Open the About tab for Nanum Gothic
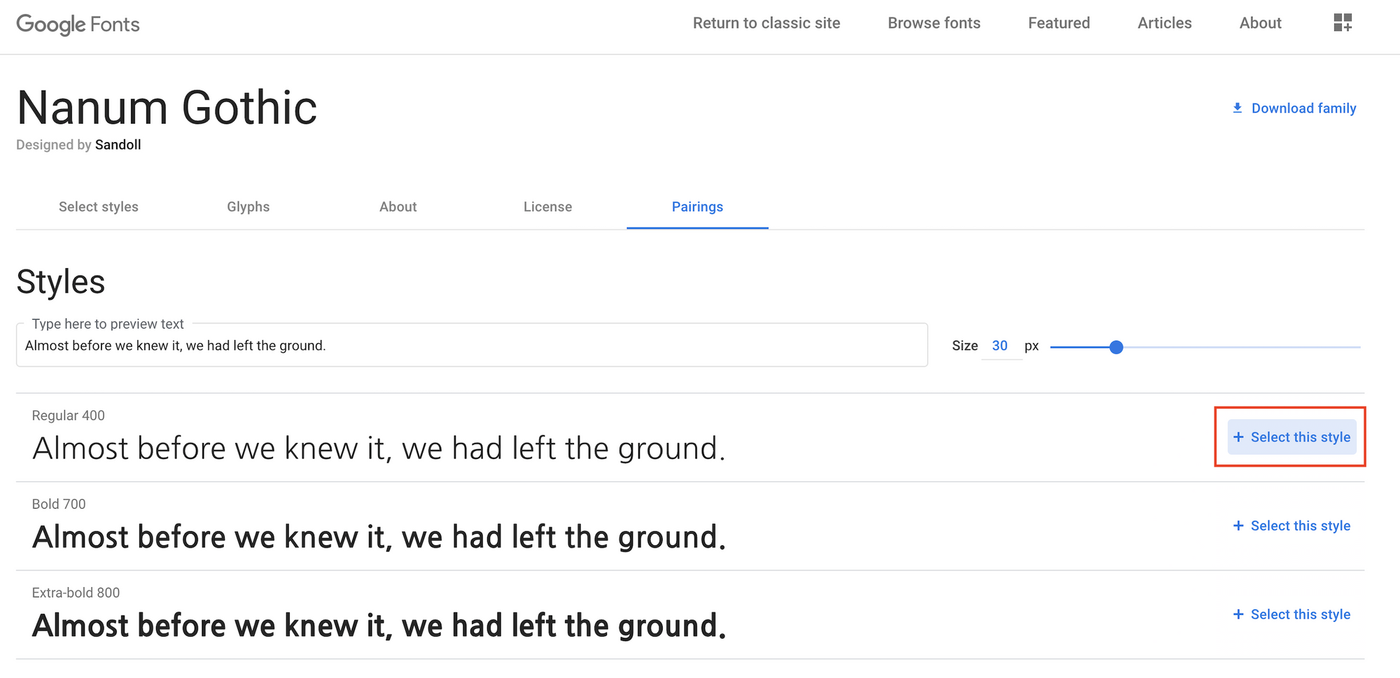Viewport: 1400px width, 678px height. click(398, 207)
